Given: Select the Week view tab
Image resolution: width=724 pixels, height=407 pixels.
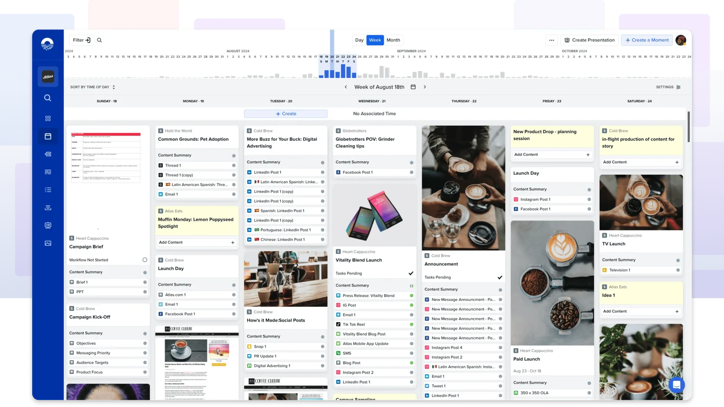Looking at the screenshot, I should click(375, 40).
